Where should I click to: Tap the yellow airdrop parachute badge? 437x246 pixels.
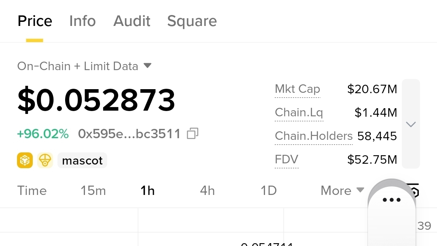45,160
